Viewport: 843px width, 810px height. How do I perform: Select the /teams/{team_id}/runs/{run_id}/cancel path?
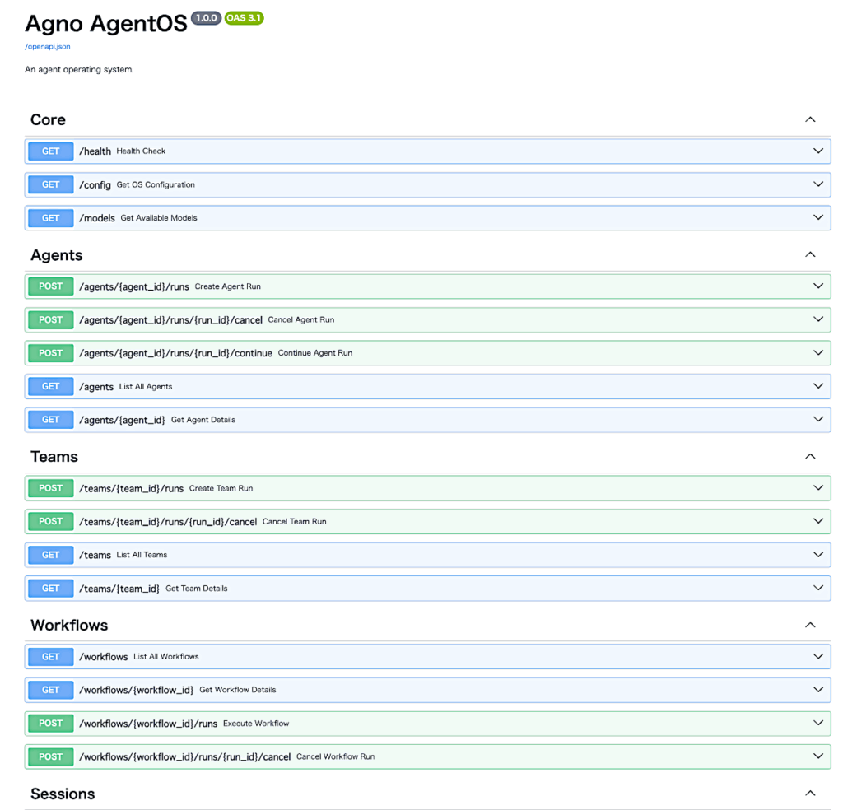click(x=168, y=522)
